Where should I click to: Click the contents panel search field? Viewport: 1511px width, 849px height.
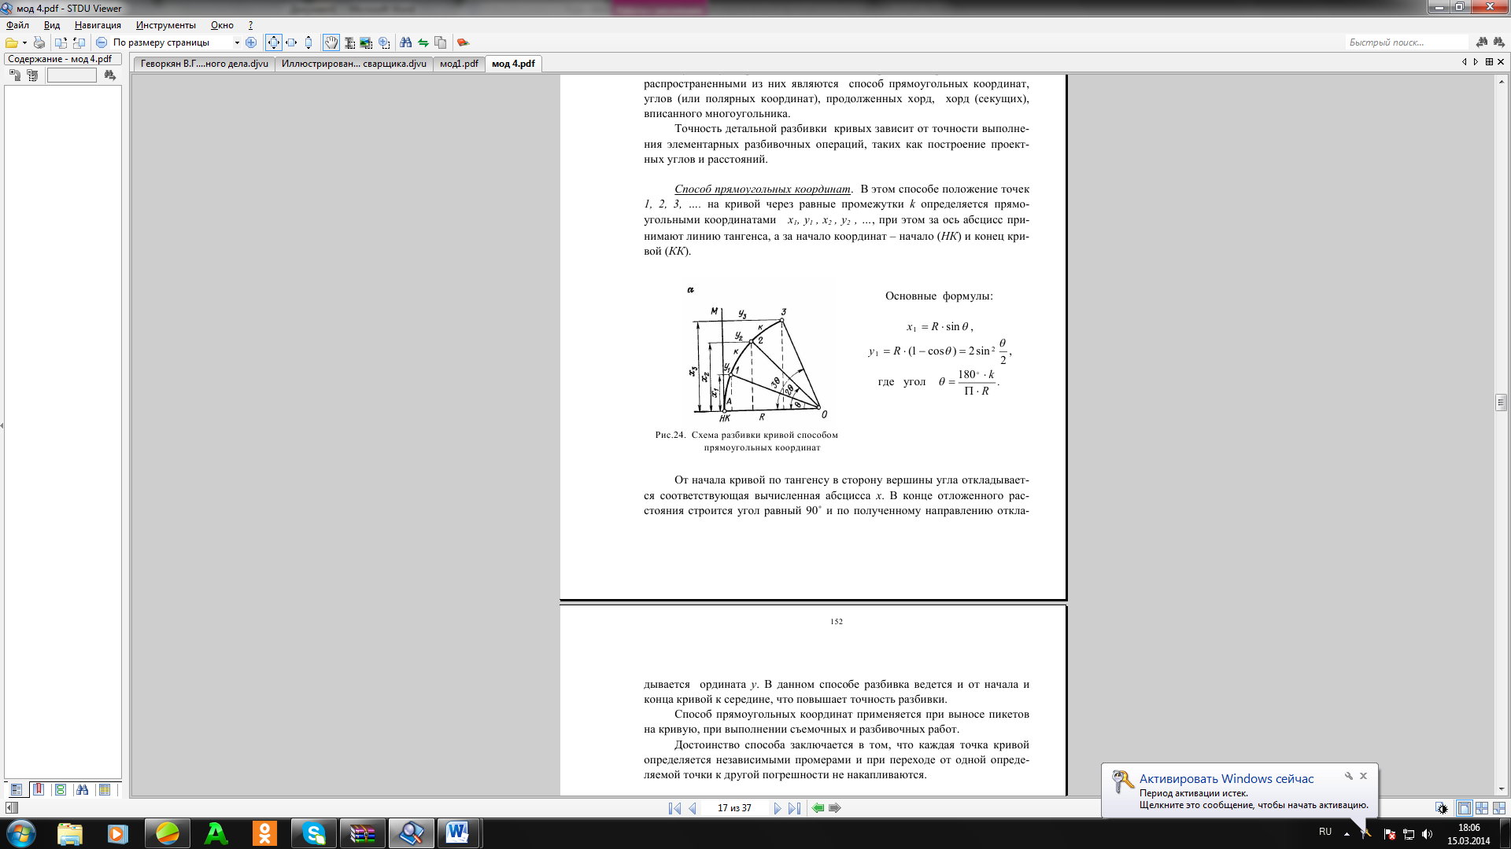pyautogui.click(x=72, y=75)
